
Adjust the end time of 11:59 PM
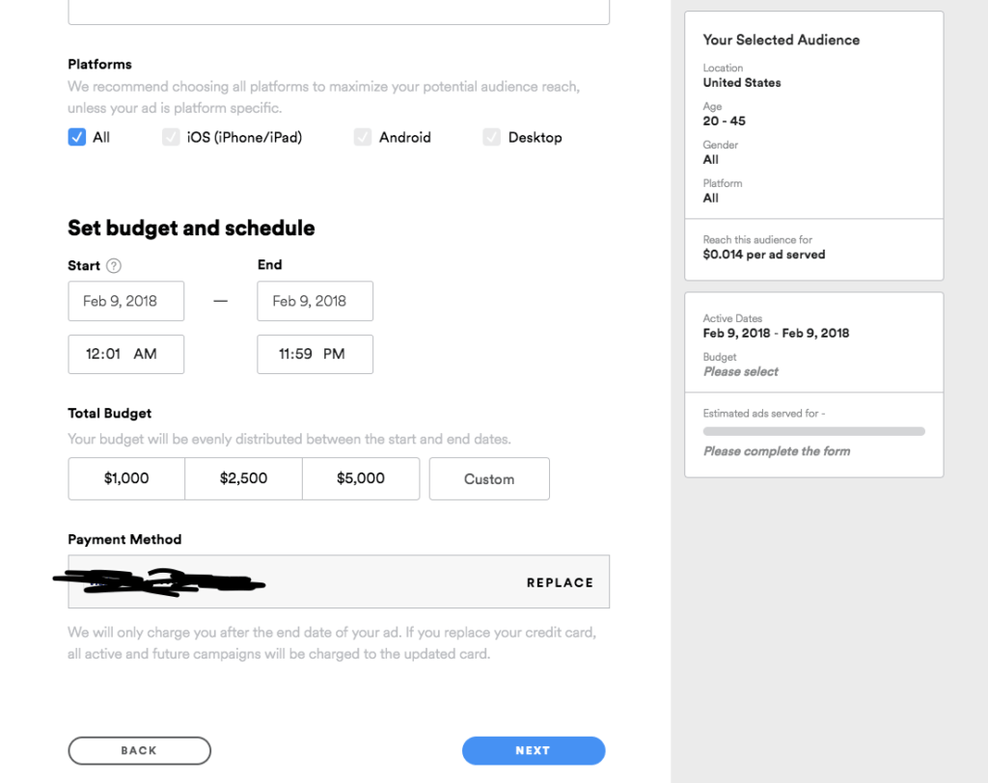pos(315,354)
